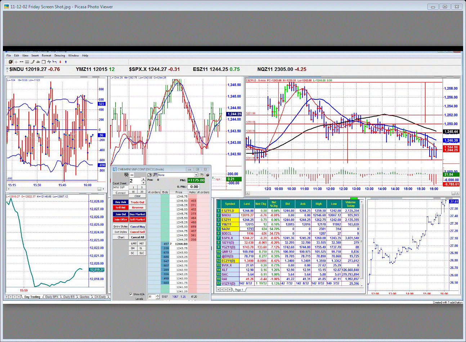This screenshot has width=466, height=342.
Task: Increase Levels value with up spinner
Action: point(158,295)
